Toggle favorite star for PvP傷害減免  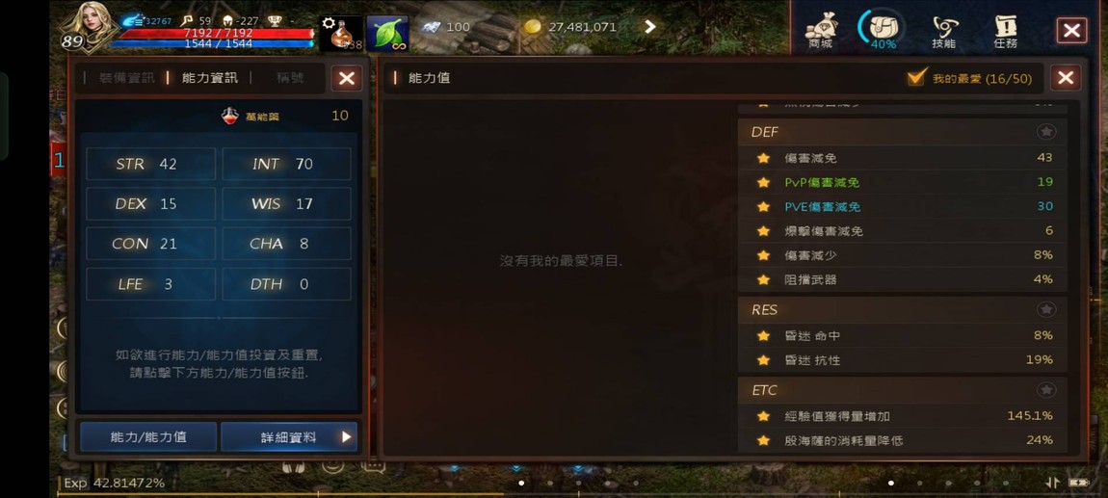click(x=763, y=182)
